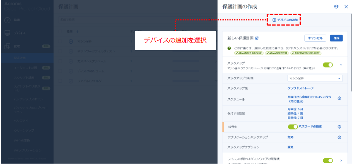
Task: Collapse the バックアップ section chevron
Action: [341, 65]
